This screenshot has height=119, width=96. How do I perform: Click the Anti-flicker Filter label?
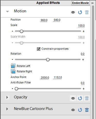pos(21,82)
